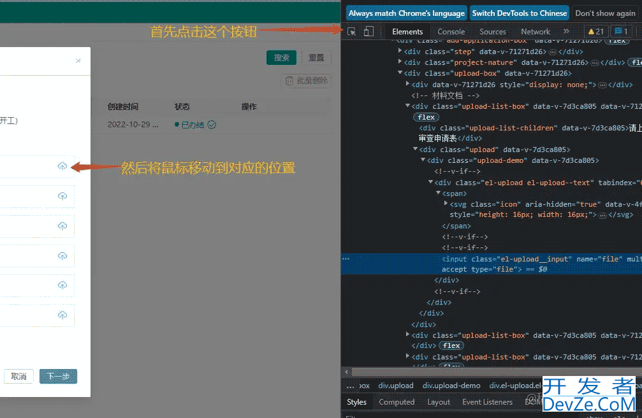This screenshot has height=418, width=642.
Task: Click Always match Chrome's language
Action: click(x=407, y=13)
